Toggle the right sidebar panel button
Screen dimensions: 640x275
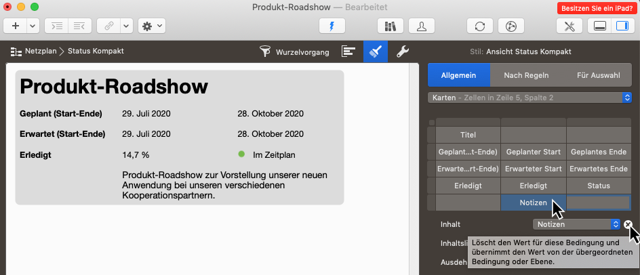click(622, 26)
